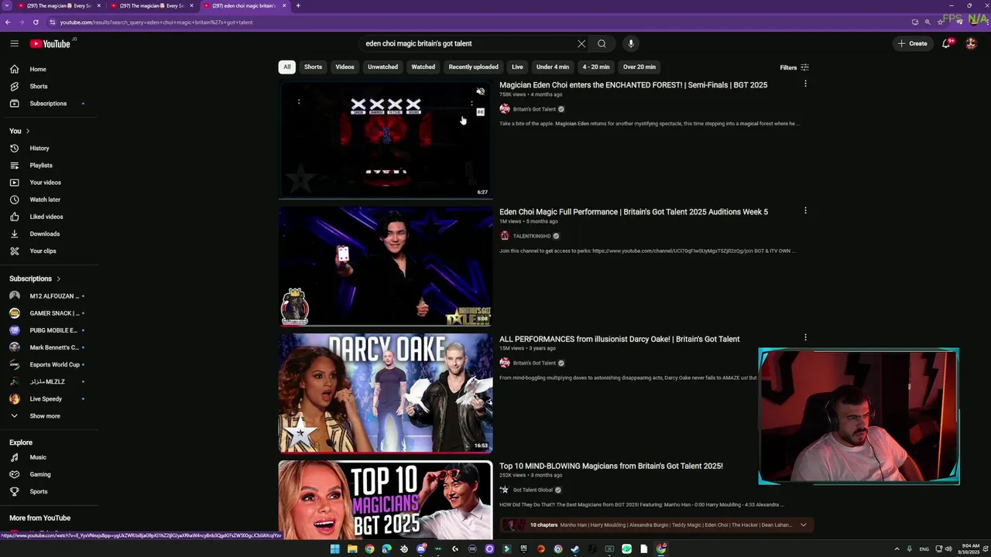Image resolution: width=991 pixels, height=557 pixels.
Task: Unmute the inline preview on first video
Action: (x=480, y=91)
